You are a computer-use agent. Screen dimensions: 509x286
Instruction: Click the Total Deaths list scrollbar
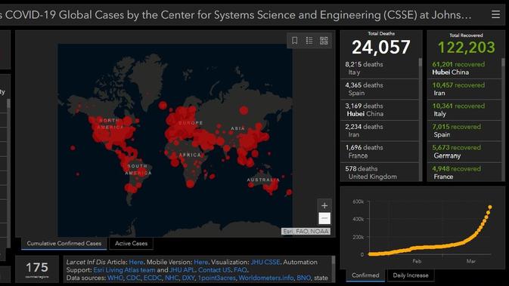[421, 119]
